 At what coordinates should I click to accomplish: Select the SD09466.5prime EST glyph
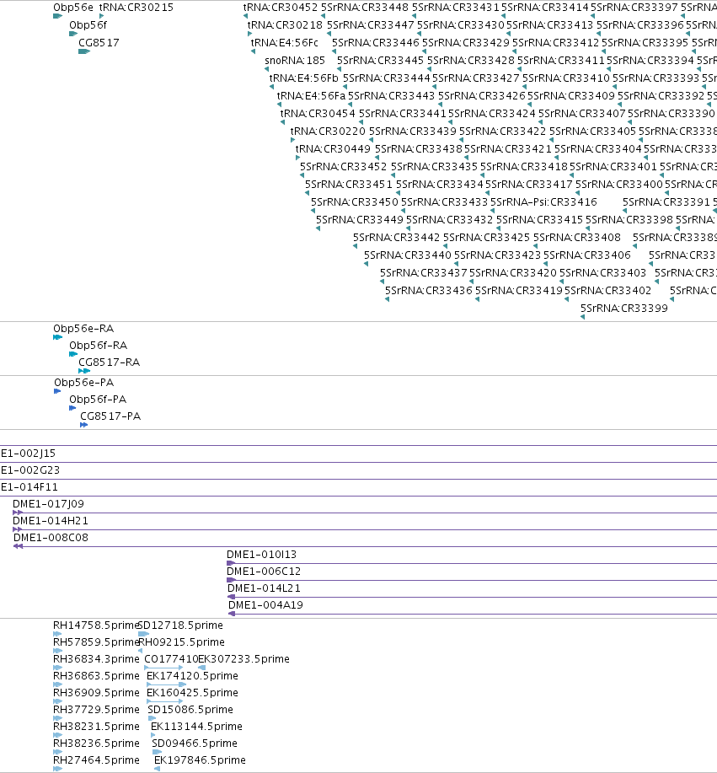point(158,752)
